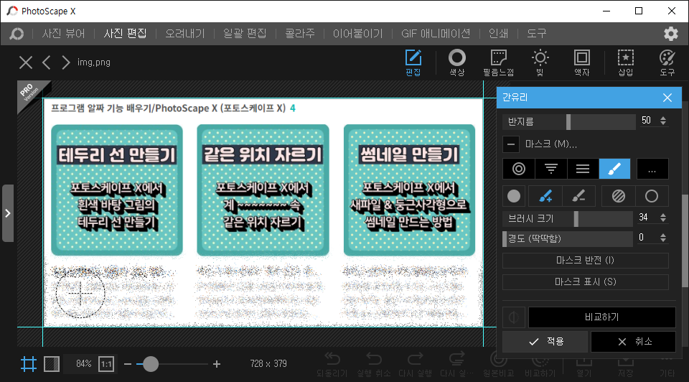Expand the left side panel arrow
689x382 pixels.
coord(8,213)
